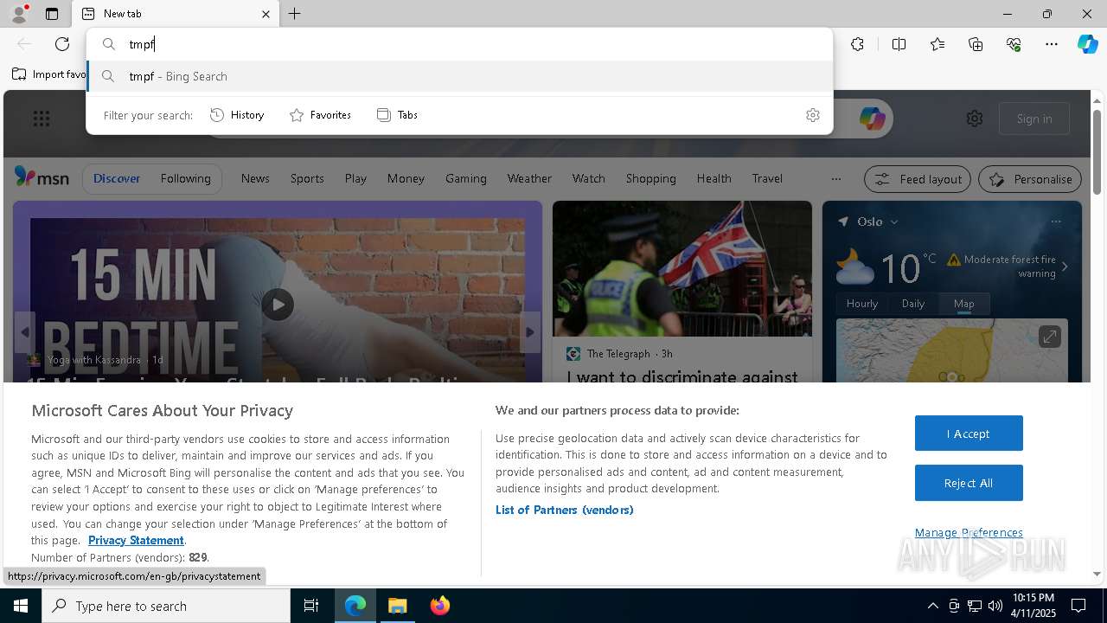
Task: Open Copilot sidebar icon
Action: click(1087, 44)
